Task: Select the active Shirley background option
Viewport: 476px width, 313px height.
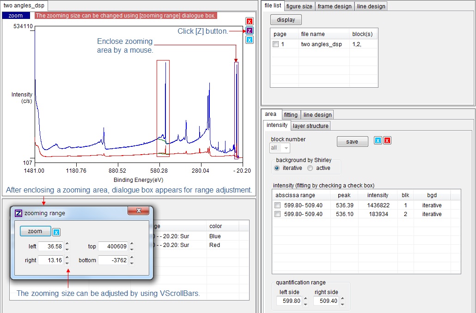Action: [310, 168]
